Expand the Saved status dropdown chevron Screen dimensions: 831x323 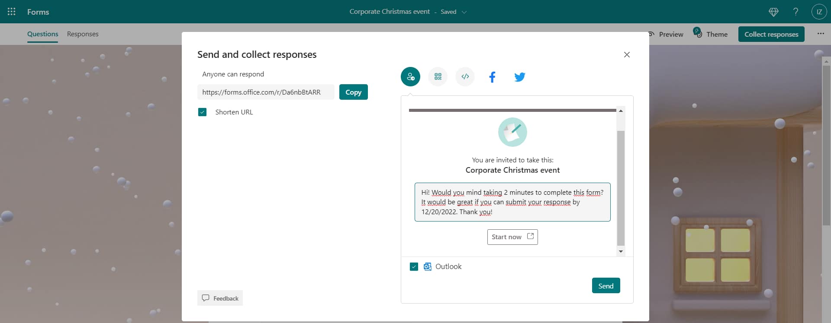coord(464,12)
